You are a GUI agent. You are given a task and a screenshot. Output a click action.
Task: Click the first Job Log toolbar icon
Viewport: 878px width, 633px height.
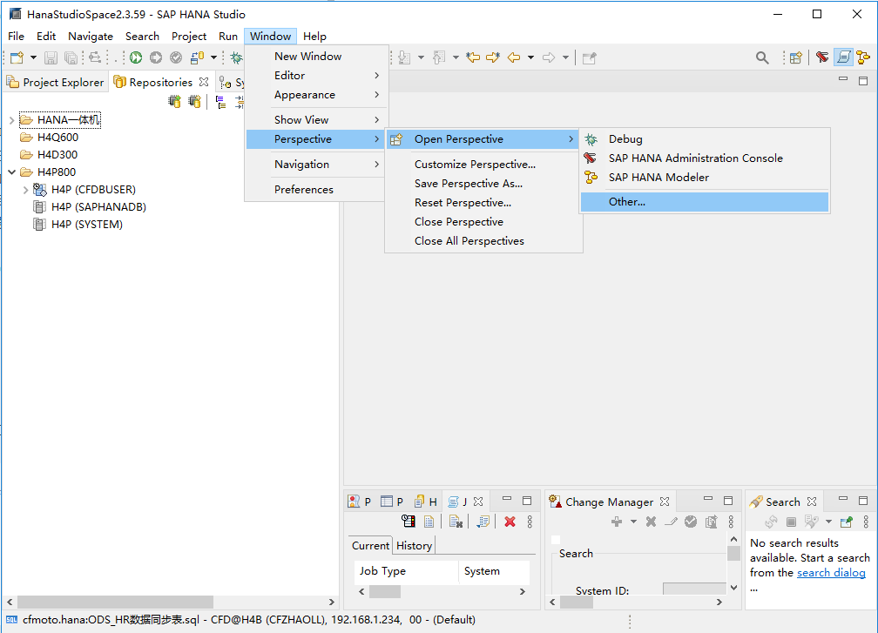(x=409, y=522)
